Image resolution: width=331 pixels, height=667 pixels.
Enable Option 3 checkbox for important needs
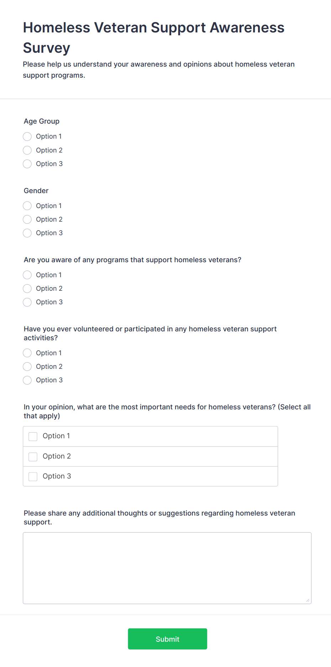point(33,477)
